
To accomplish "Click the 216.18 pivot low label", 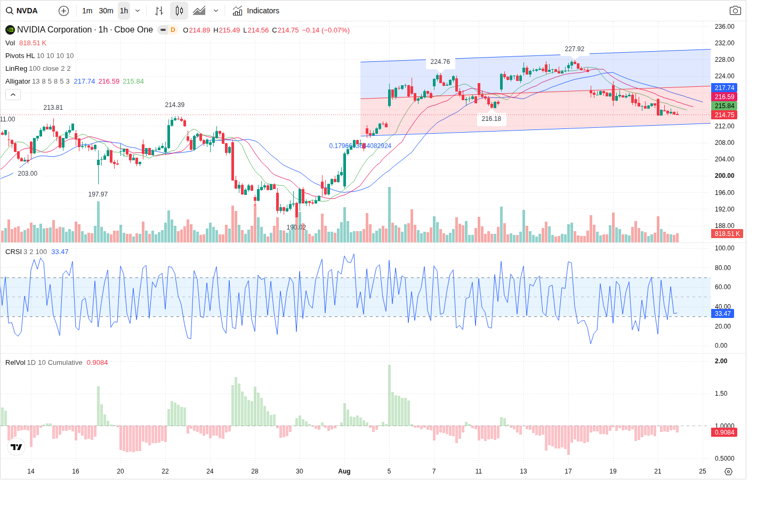I will coord(492,119).
